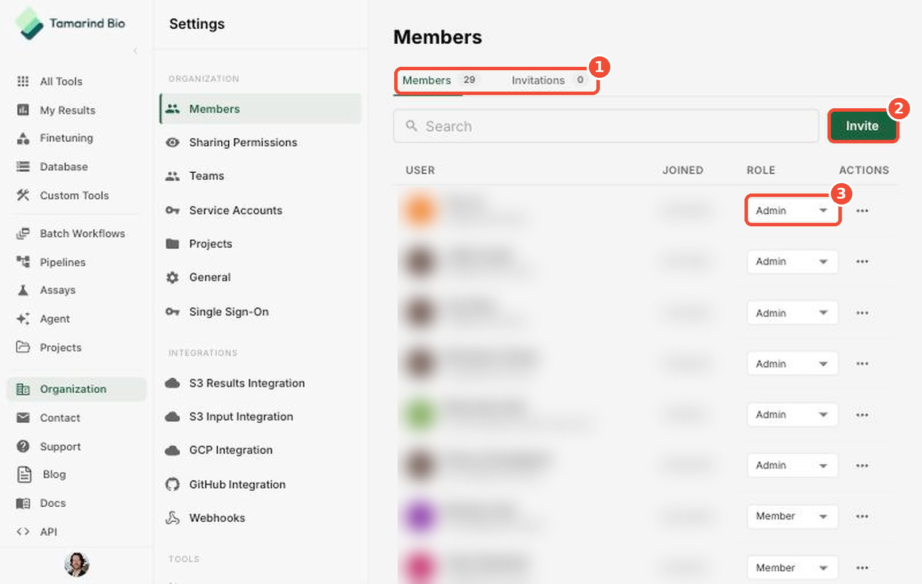This screenshot has width=922, height=584.
Task: Open first row's Admin role dropdown
Action: coord(792,210)
